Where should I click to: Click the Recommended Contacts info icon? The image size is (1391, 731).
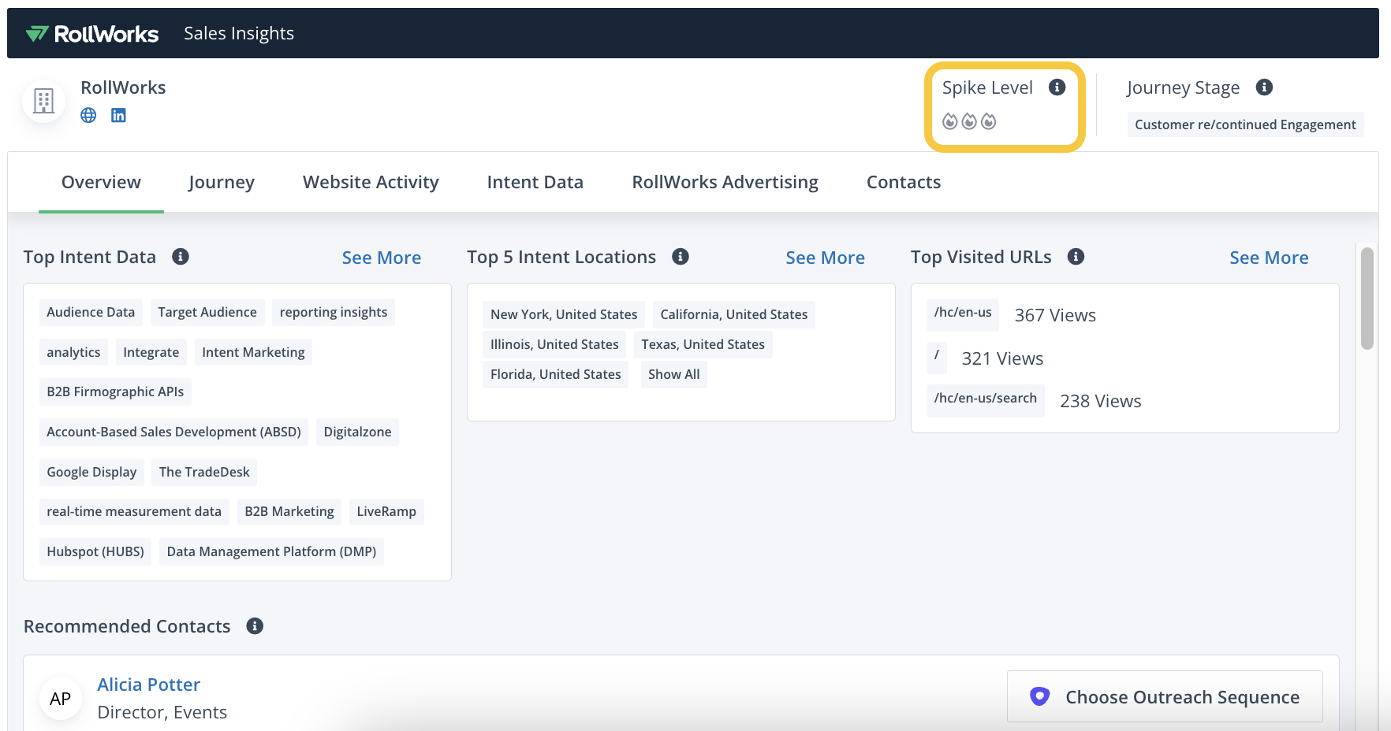click(x=255, y=626)
